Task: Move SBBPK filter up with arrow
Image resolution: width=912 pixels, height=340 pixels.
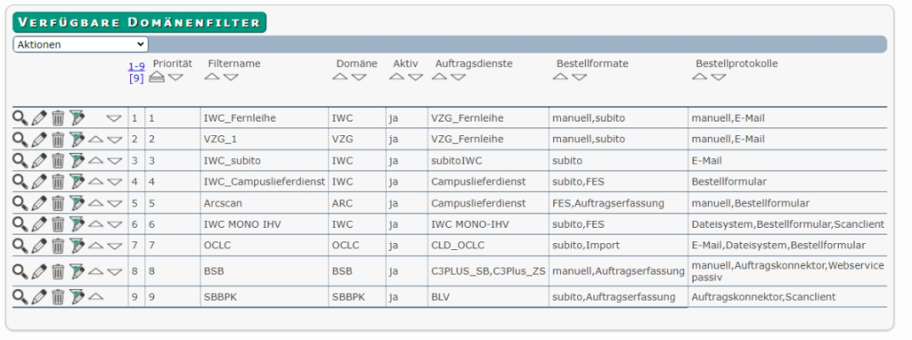Action: click(x=95, y=296)
